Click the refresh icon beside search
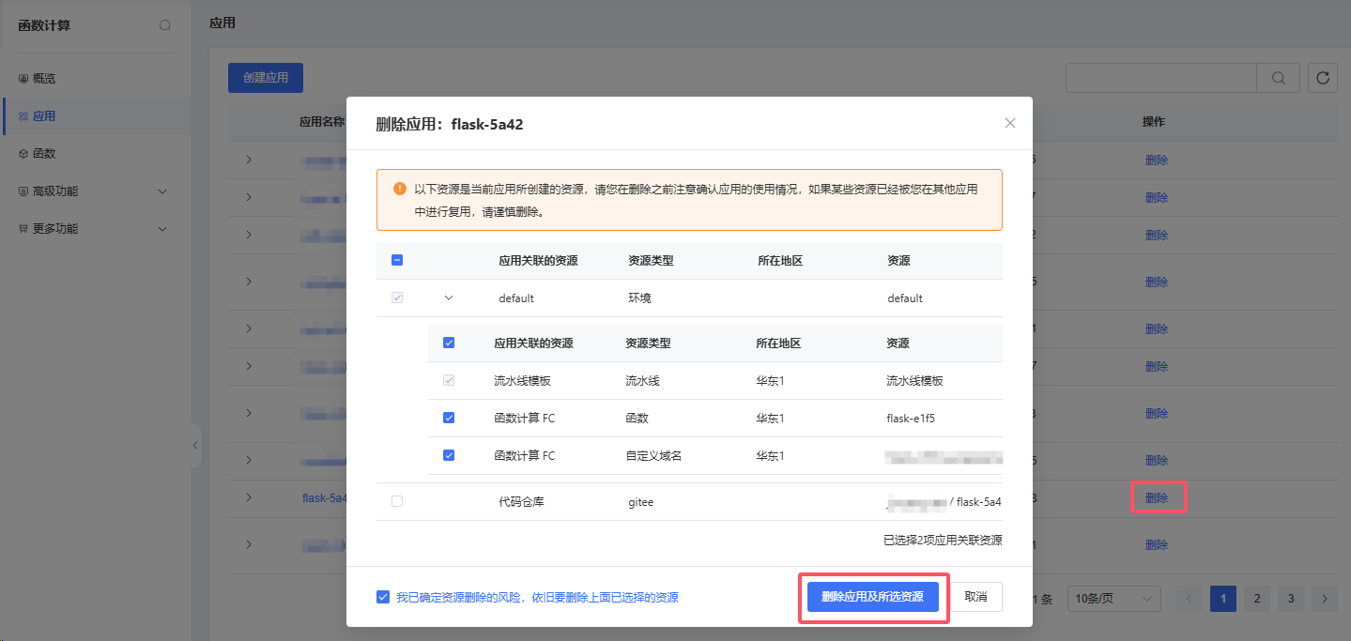Screen dimensions: 1351x641 [1323, 78]
